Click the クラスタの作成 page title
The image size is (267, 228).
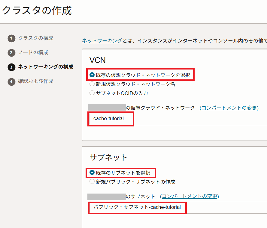point(37,10)
